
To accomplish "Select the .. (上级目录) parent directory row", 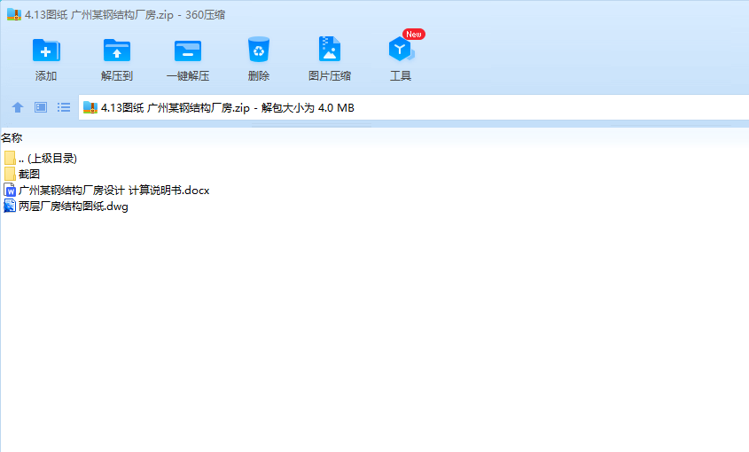I will coord(40,158).
